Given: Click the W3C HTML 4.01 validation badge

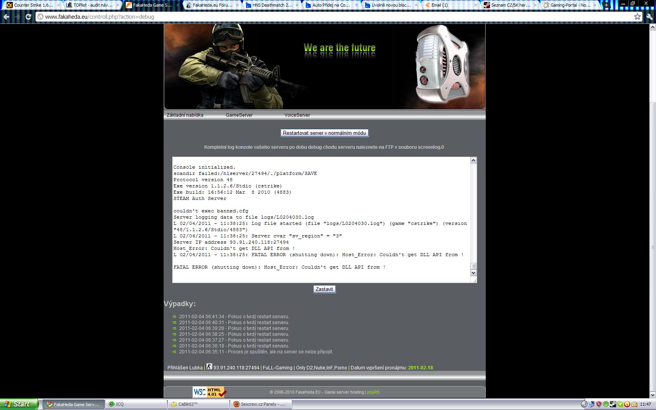Looking at the screenshot, I should (210, 392).
